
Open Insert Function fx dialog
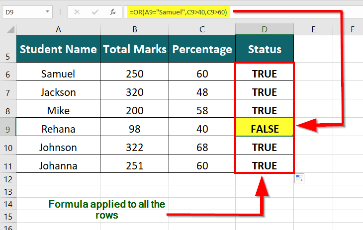[113, 12]
